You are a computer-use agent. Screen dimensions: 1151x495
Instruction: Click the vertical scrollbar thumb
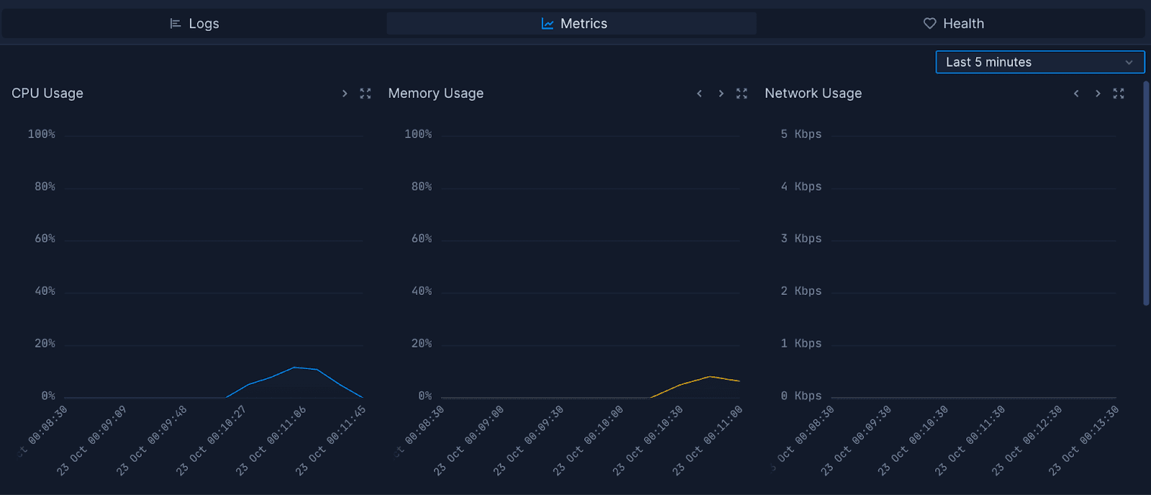(x=1146, y=193)
